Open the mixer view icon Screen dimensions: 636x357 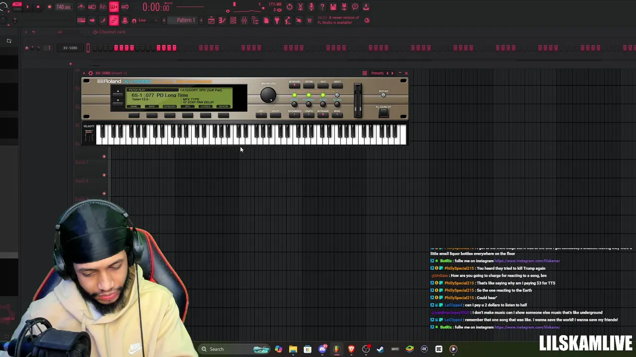point(244,20)
